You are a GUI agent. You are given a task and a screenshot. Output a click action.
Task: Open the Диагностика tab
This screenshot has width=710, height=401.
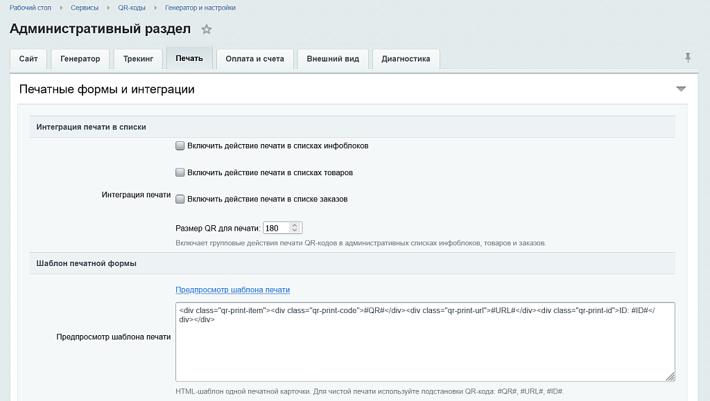tap(406, 59)
